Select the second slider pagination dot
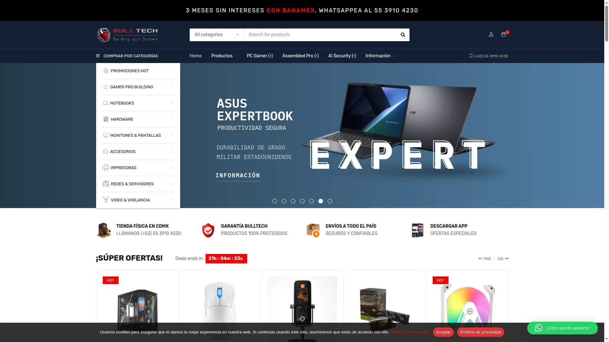Viewport: 609px width, 342px height. click(x=284, y=201)
